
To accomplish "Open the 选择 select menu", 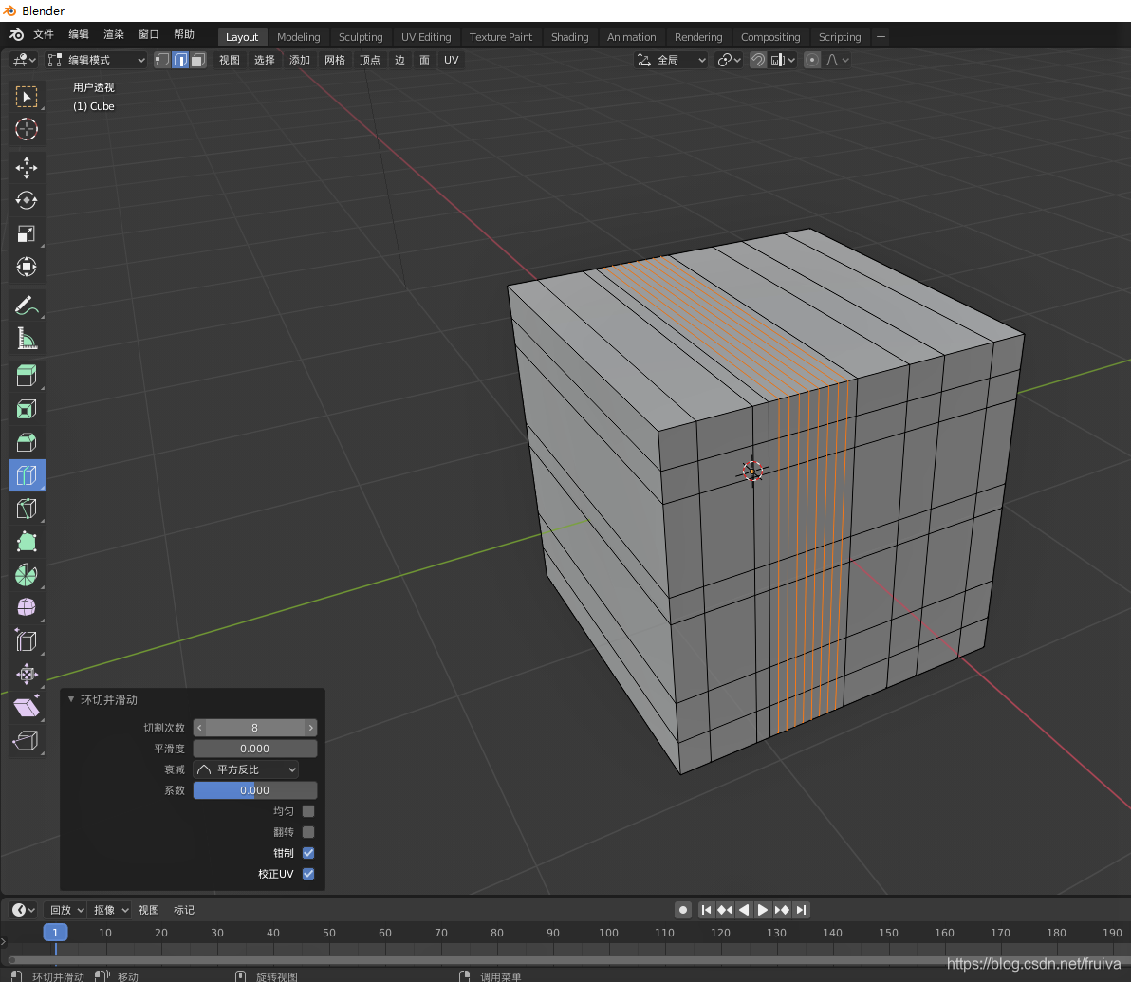I will point(265,60).
